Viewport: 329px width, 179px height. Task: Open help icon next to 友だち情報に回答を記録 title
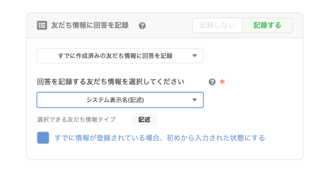coord(142,26)
